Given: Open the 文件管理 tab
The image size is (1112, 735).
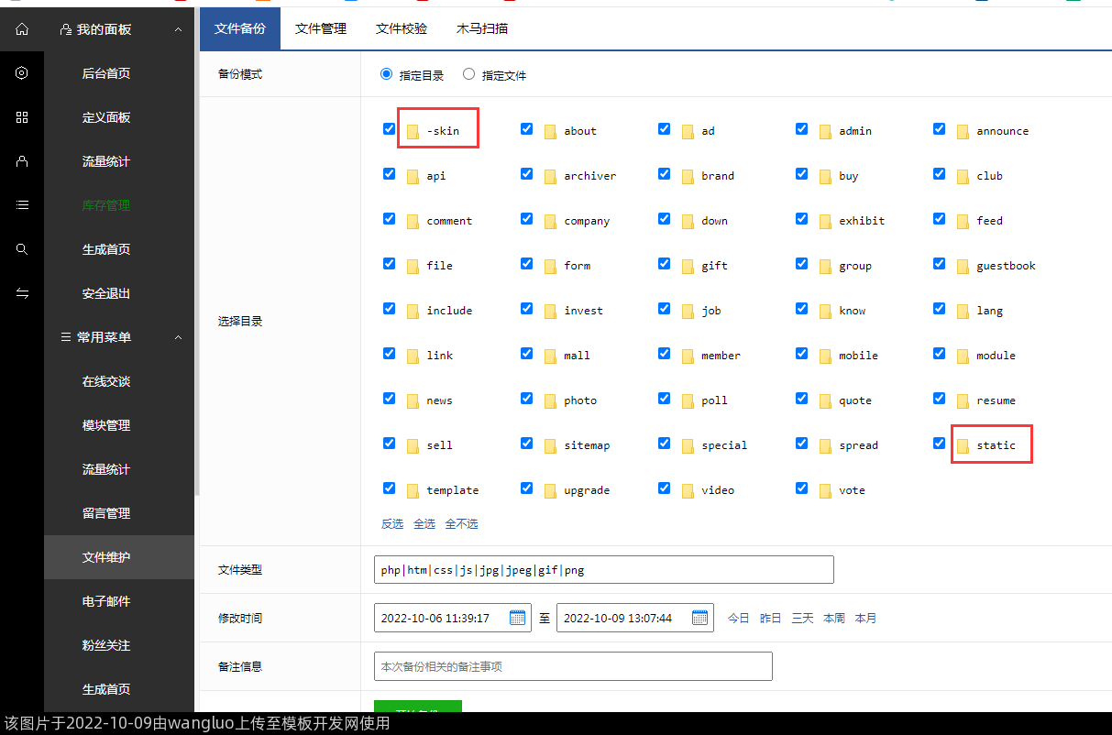Looking at the screenshot, I should [321, 28].
